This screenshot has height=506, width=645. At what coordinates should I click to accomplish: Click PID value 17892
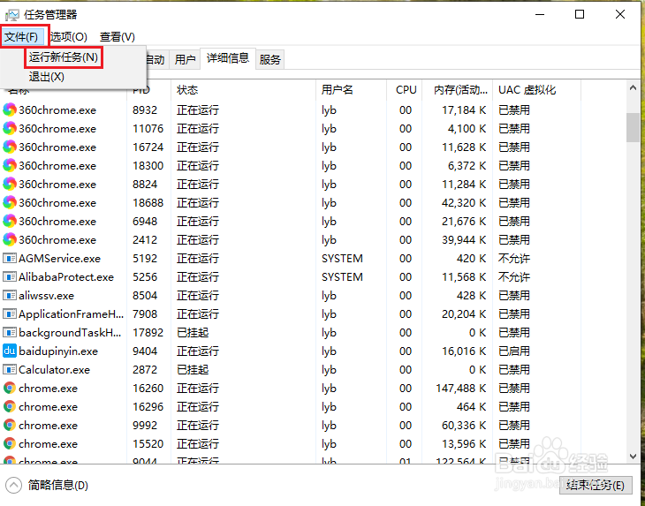pyautogui.click(x=148, y=333)
